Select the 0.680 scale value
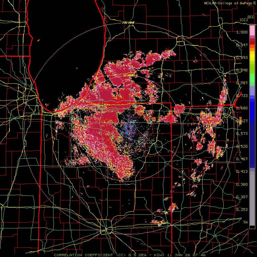Viewport: 257px width, 257px height. click(x=242, y=108)
